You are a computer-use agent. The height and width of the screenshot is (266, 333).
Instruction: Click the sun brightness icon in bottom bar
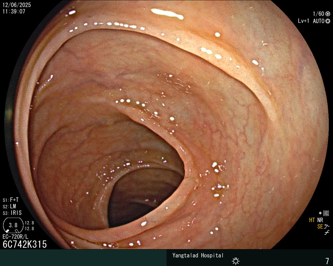click(x=236, y=261)
